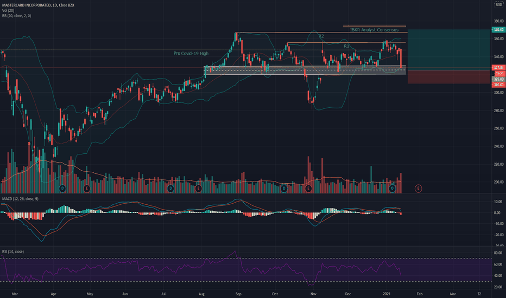Click the Sep label on time axis

coord(238,294)
